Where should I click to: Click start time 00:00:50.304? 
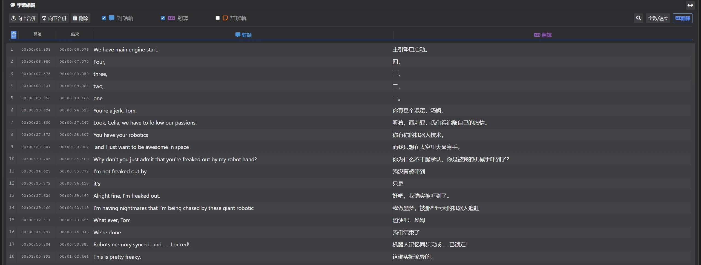pos(36,244)
